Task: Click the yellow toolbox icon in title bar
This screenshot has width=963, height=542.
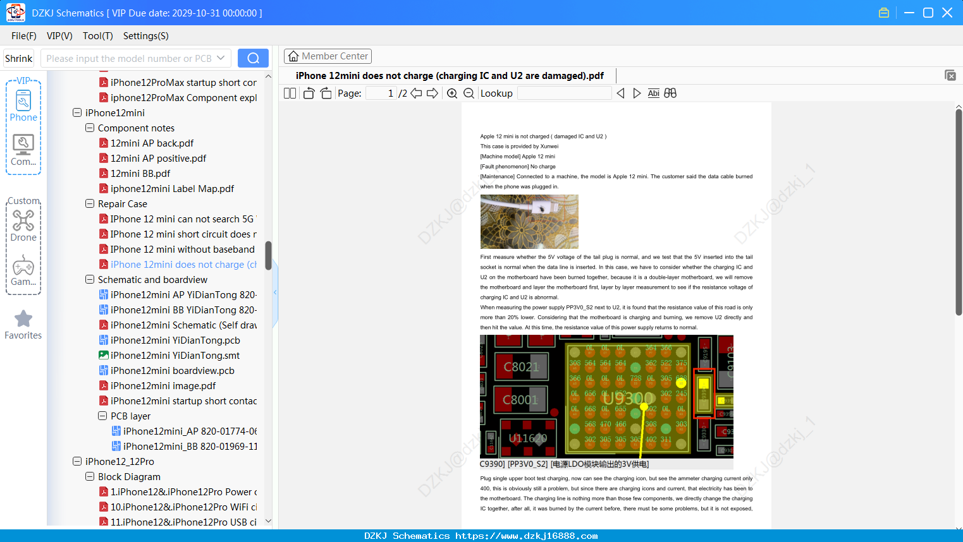Action: tap(884, 13)
